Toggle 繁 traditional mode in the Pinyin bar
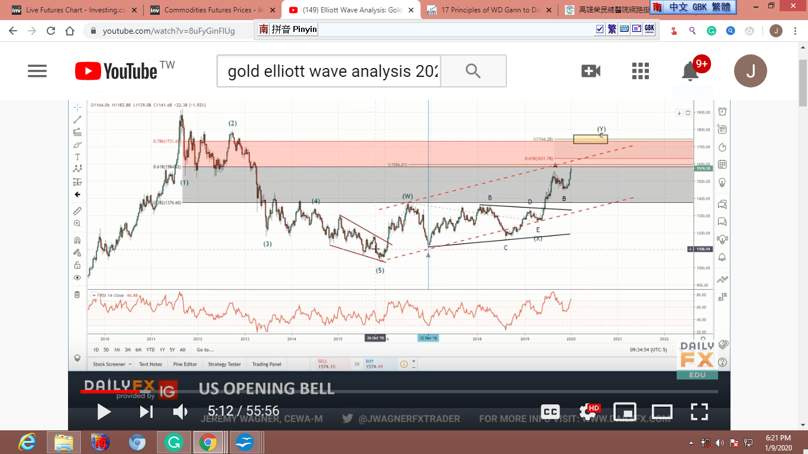Viewport: 808px width, 454px height. pyautogui.click(x=612, y=29)
